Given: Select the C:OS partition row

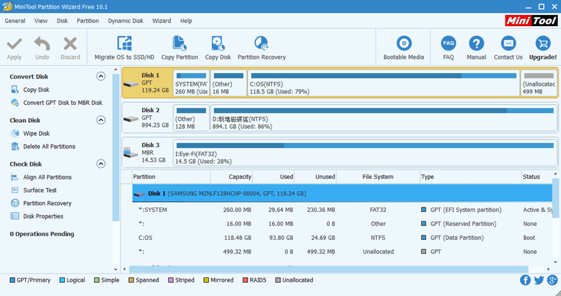Looking at the screenshot, I should click(342, 237).
